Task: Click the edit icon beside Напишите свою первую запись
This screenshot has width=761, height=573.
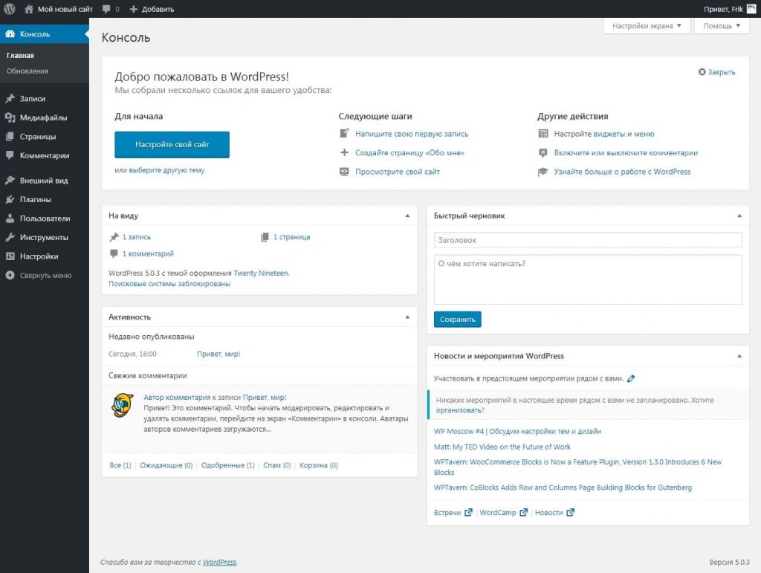Action: (x=344, y=134)
